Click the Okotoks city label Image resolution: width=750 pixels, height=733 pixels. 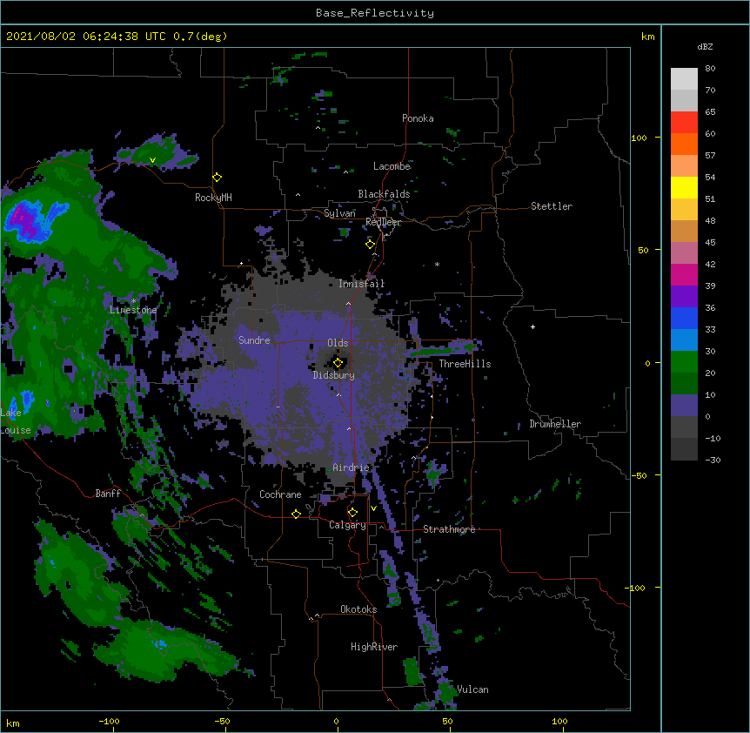[x=358, y=609]
